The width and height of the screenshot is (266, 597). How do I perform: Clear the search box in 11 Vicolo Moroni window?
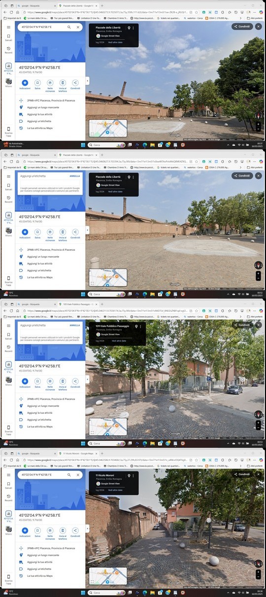tap(78, 475)
